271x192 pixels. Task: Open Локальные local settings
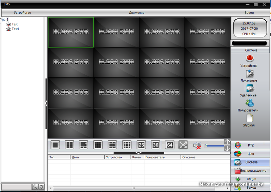click(249, 76)
